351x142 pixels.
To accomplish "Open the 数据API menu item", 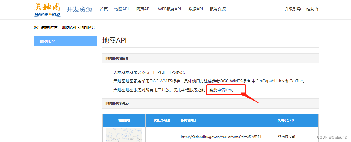I will [196, 9].
